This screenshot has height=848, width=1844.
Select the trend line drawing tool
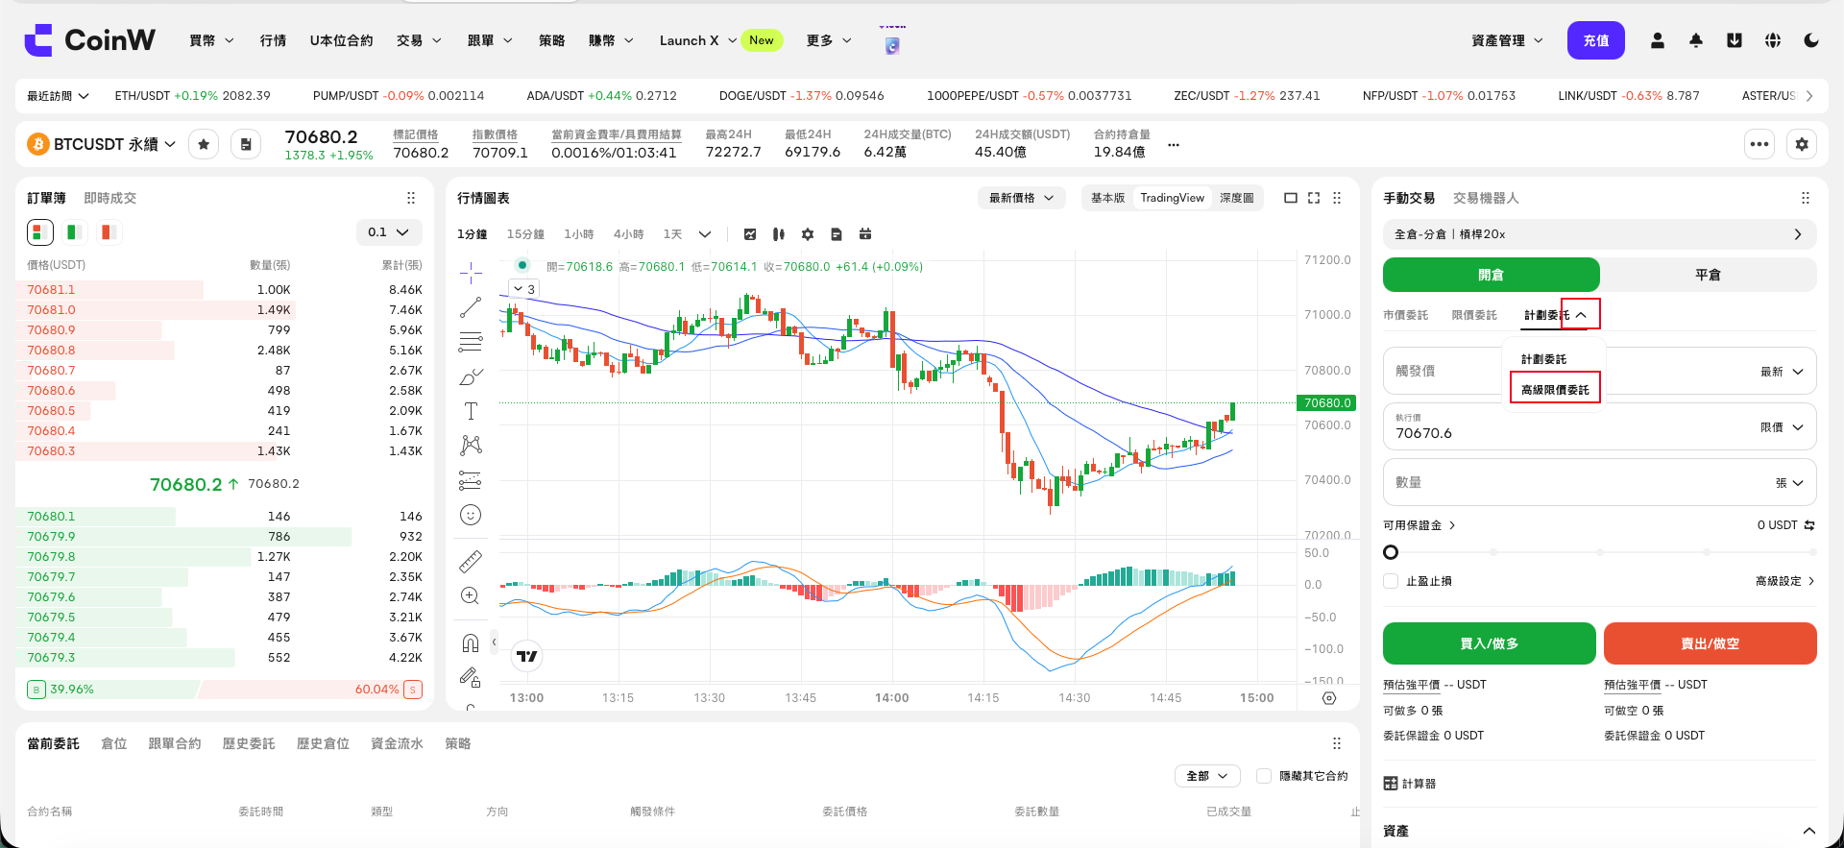(x=471, y=307)
